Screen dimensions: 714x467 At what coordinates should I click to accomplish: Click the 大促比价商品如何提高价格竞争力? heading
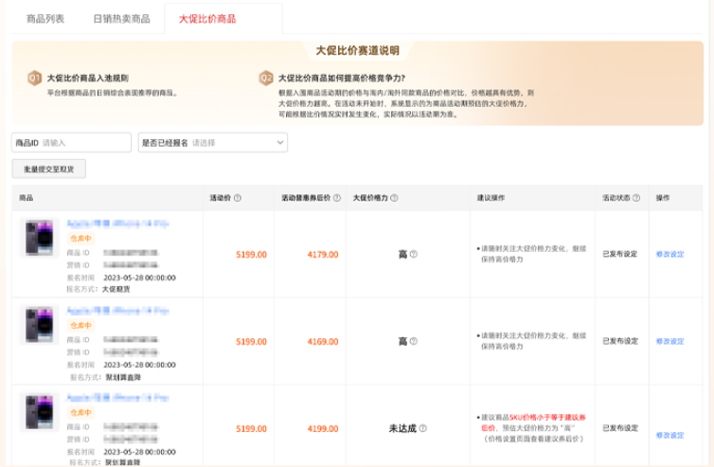342,78
